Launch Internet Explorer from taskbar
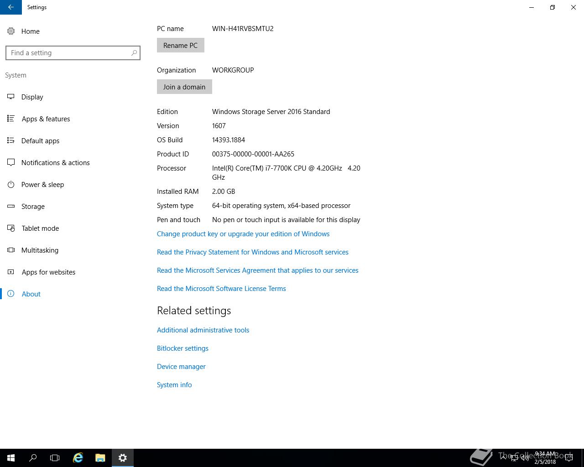584x467 pixels. point(78,458)
